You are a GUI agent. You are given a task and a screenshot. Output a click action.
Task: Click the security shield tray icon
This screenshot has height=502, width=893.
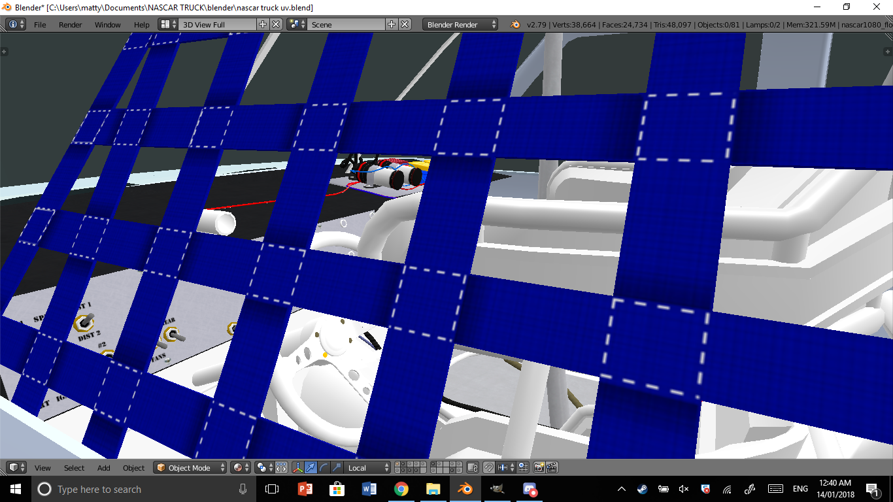pos(705,489)
